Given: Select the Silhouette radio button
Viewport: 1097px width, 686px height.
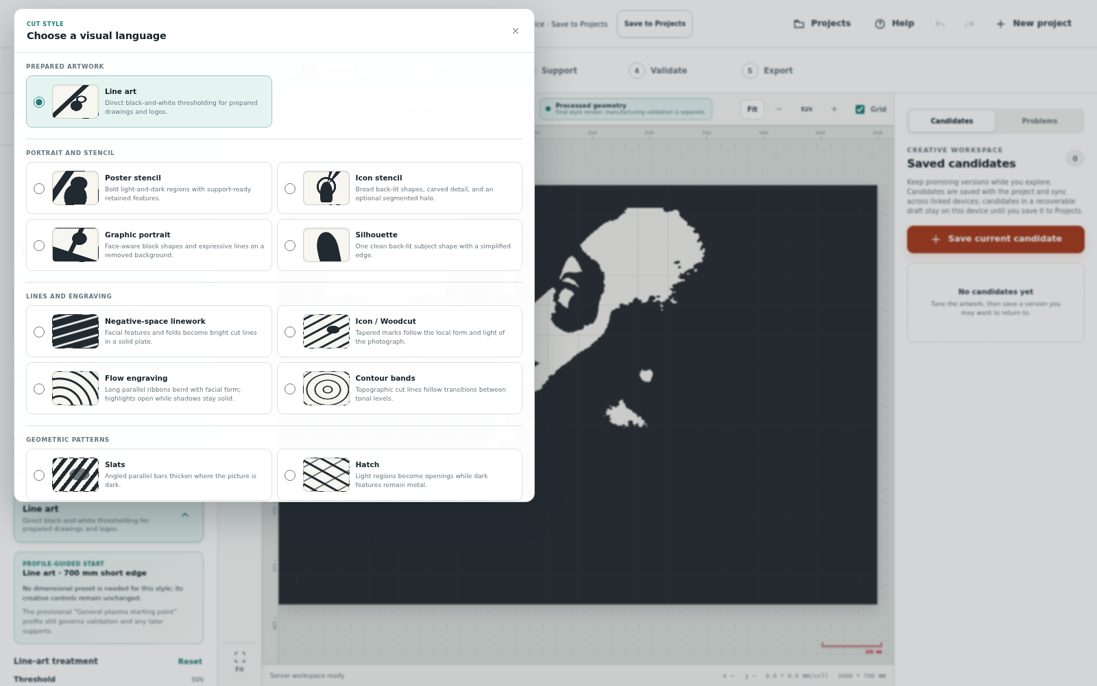Looking at the screenshot, I should tap(290, 246).
